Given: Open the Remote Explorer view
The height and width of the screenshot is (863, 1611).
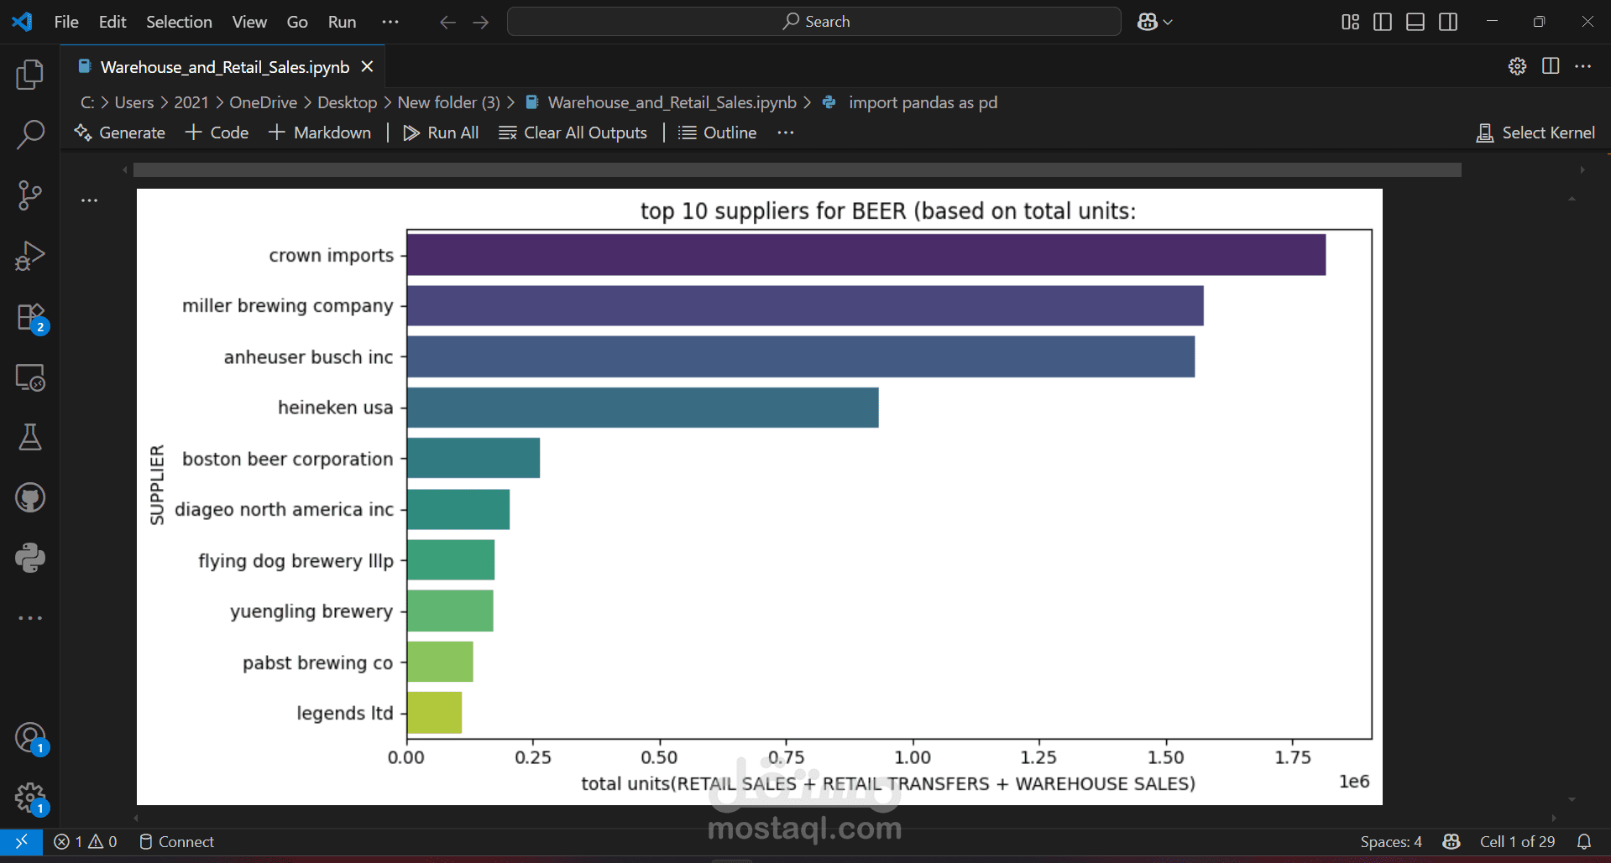Looking at the screenshot, I should click(30, 378).
